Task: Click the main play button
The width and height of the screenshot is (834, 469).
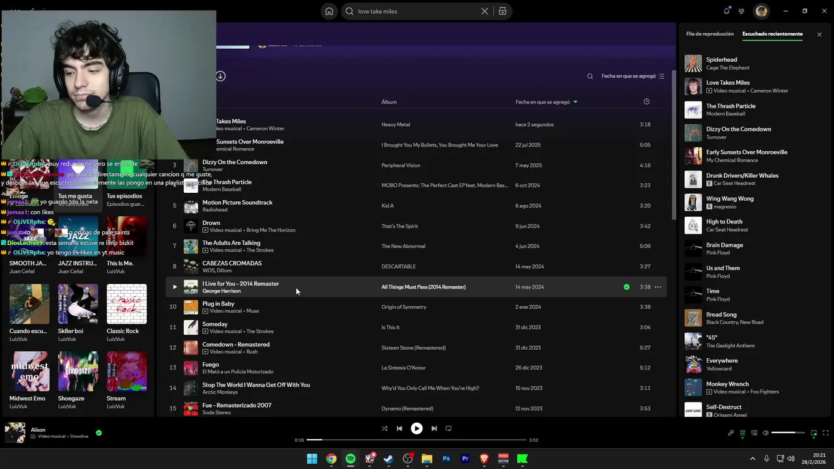Action: 416,429
